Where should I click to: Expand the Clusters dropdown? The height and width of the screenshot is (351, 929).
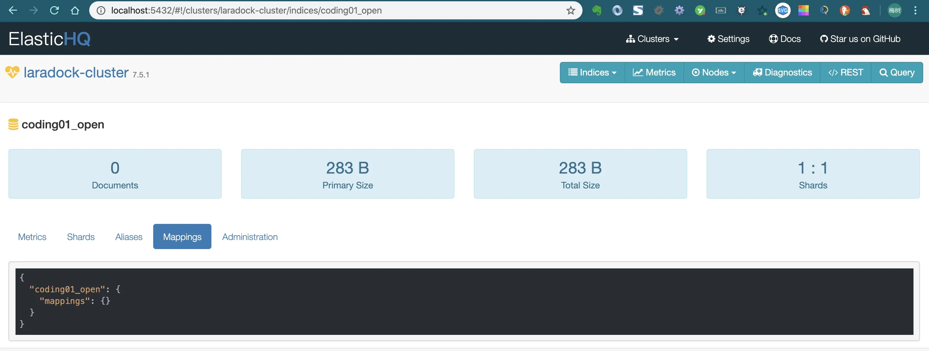[x=652, y=39]
